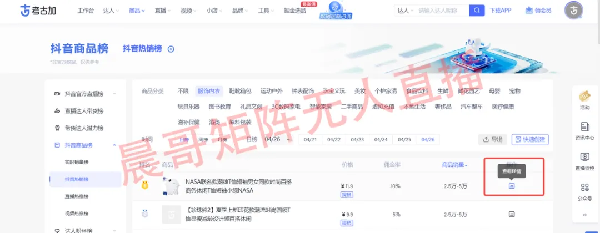The height and width of the screenshot is (233, 600).
Task: Open 活动 in the right sidebar
Action: click(x=584, y=99)
